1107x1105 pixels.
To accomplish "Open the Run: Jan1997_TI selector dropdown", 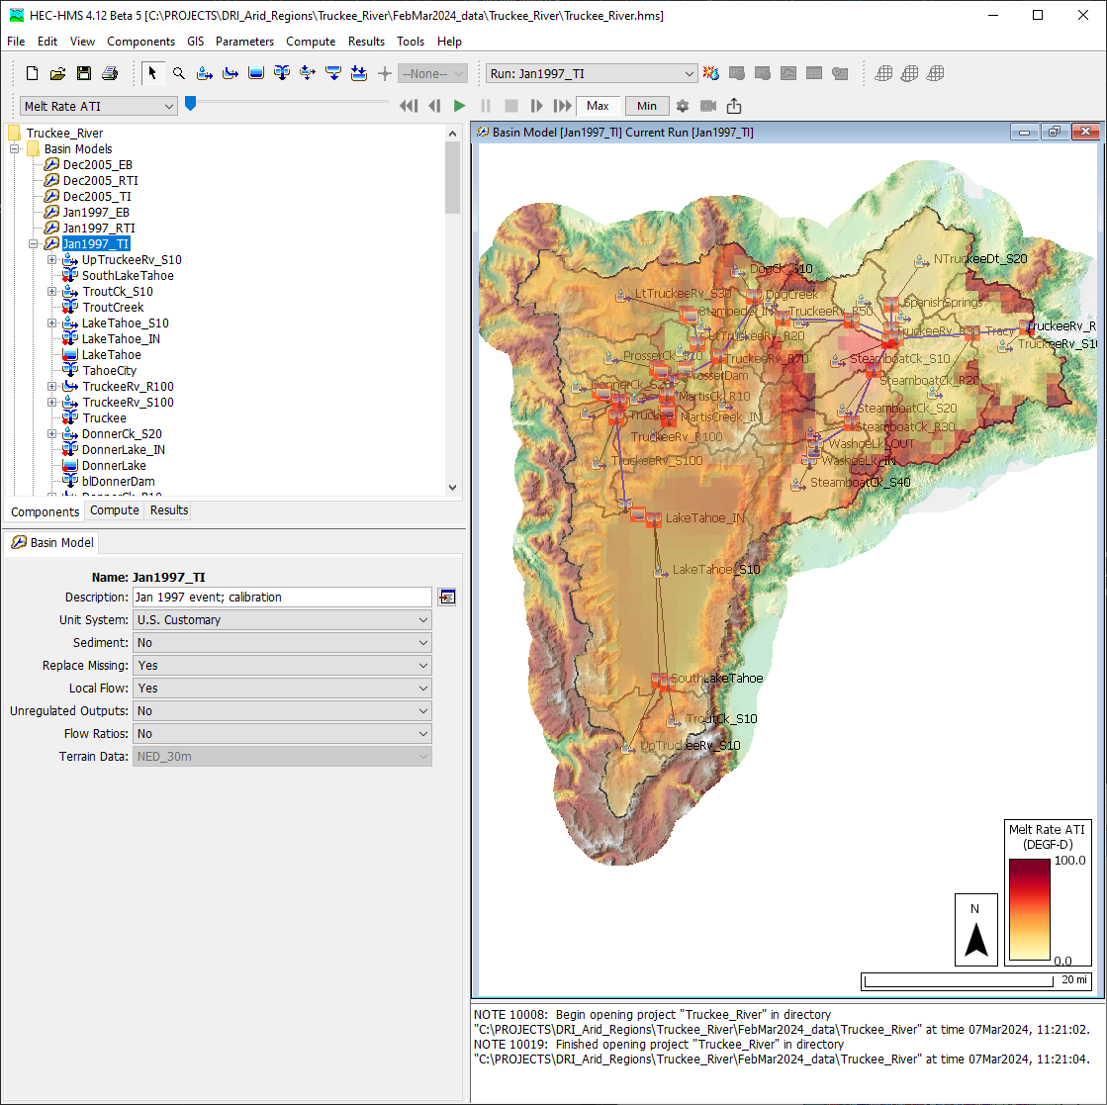I will coord(592,73).
